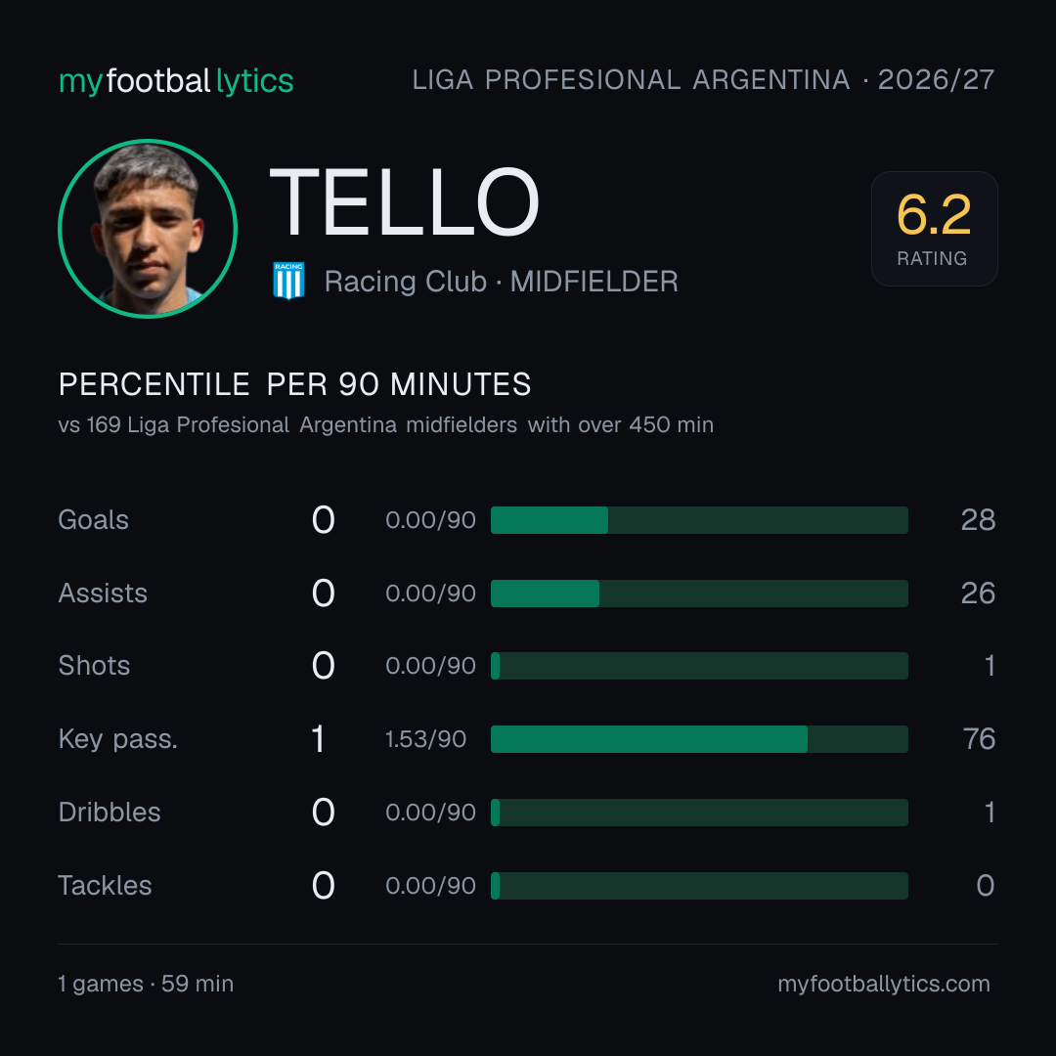The height and width of the screenshot is (1056, 1056).
Task: Open the myfootballytics.com link
Action: coord(884,984)
